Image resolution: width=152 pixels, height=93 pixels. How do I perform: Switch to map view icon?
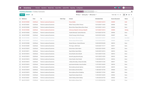[x=131, y=15]
